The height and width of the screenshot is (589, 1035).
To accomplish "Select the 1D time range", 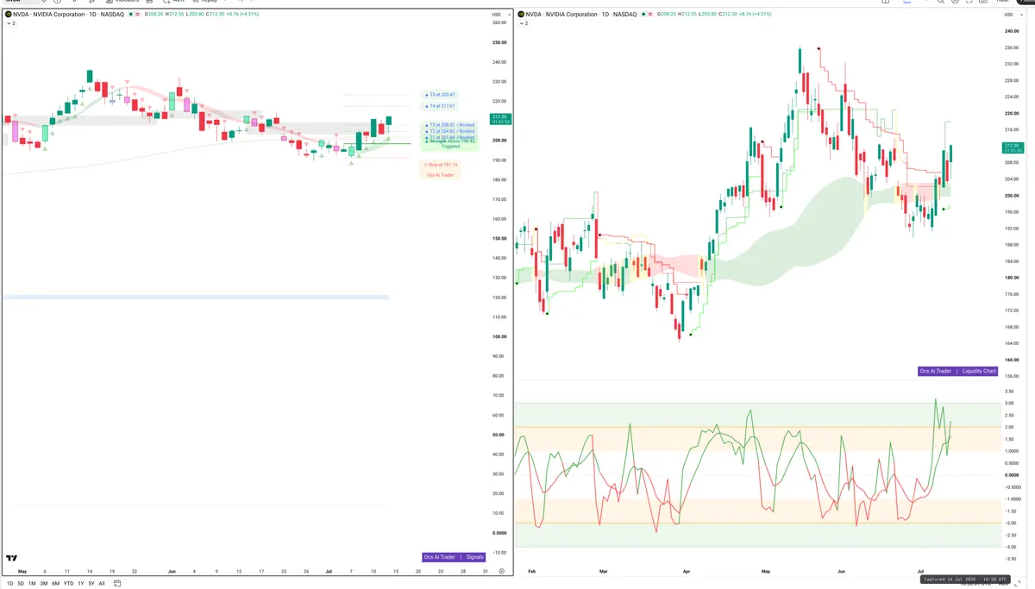I will coord(10,583).
